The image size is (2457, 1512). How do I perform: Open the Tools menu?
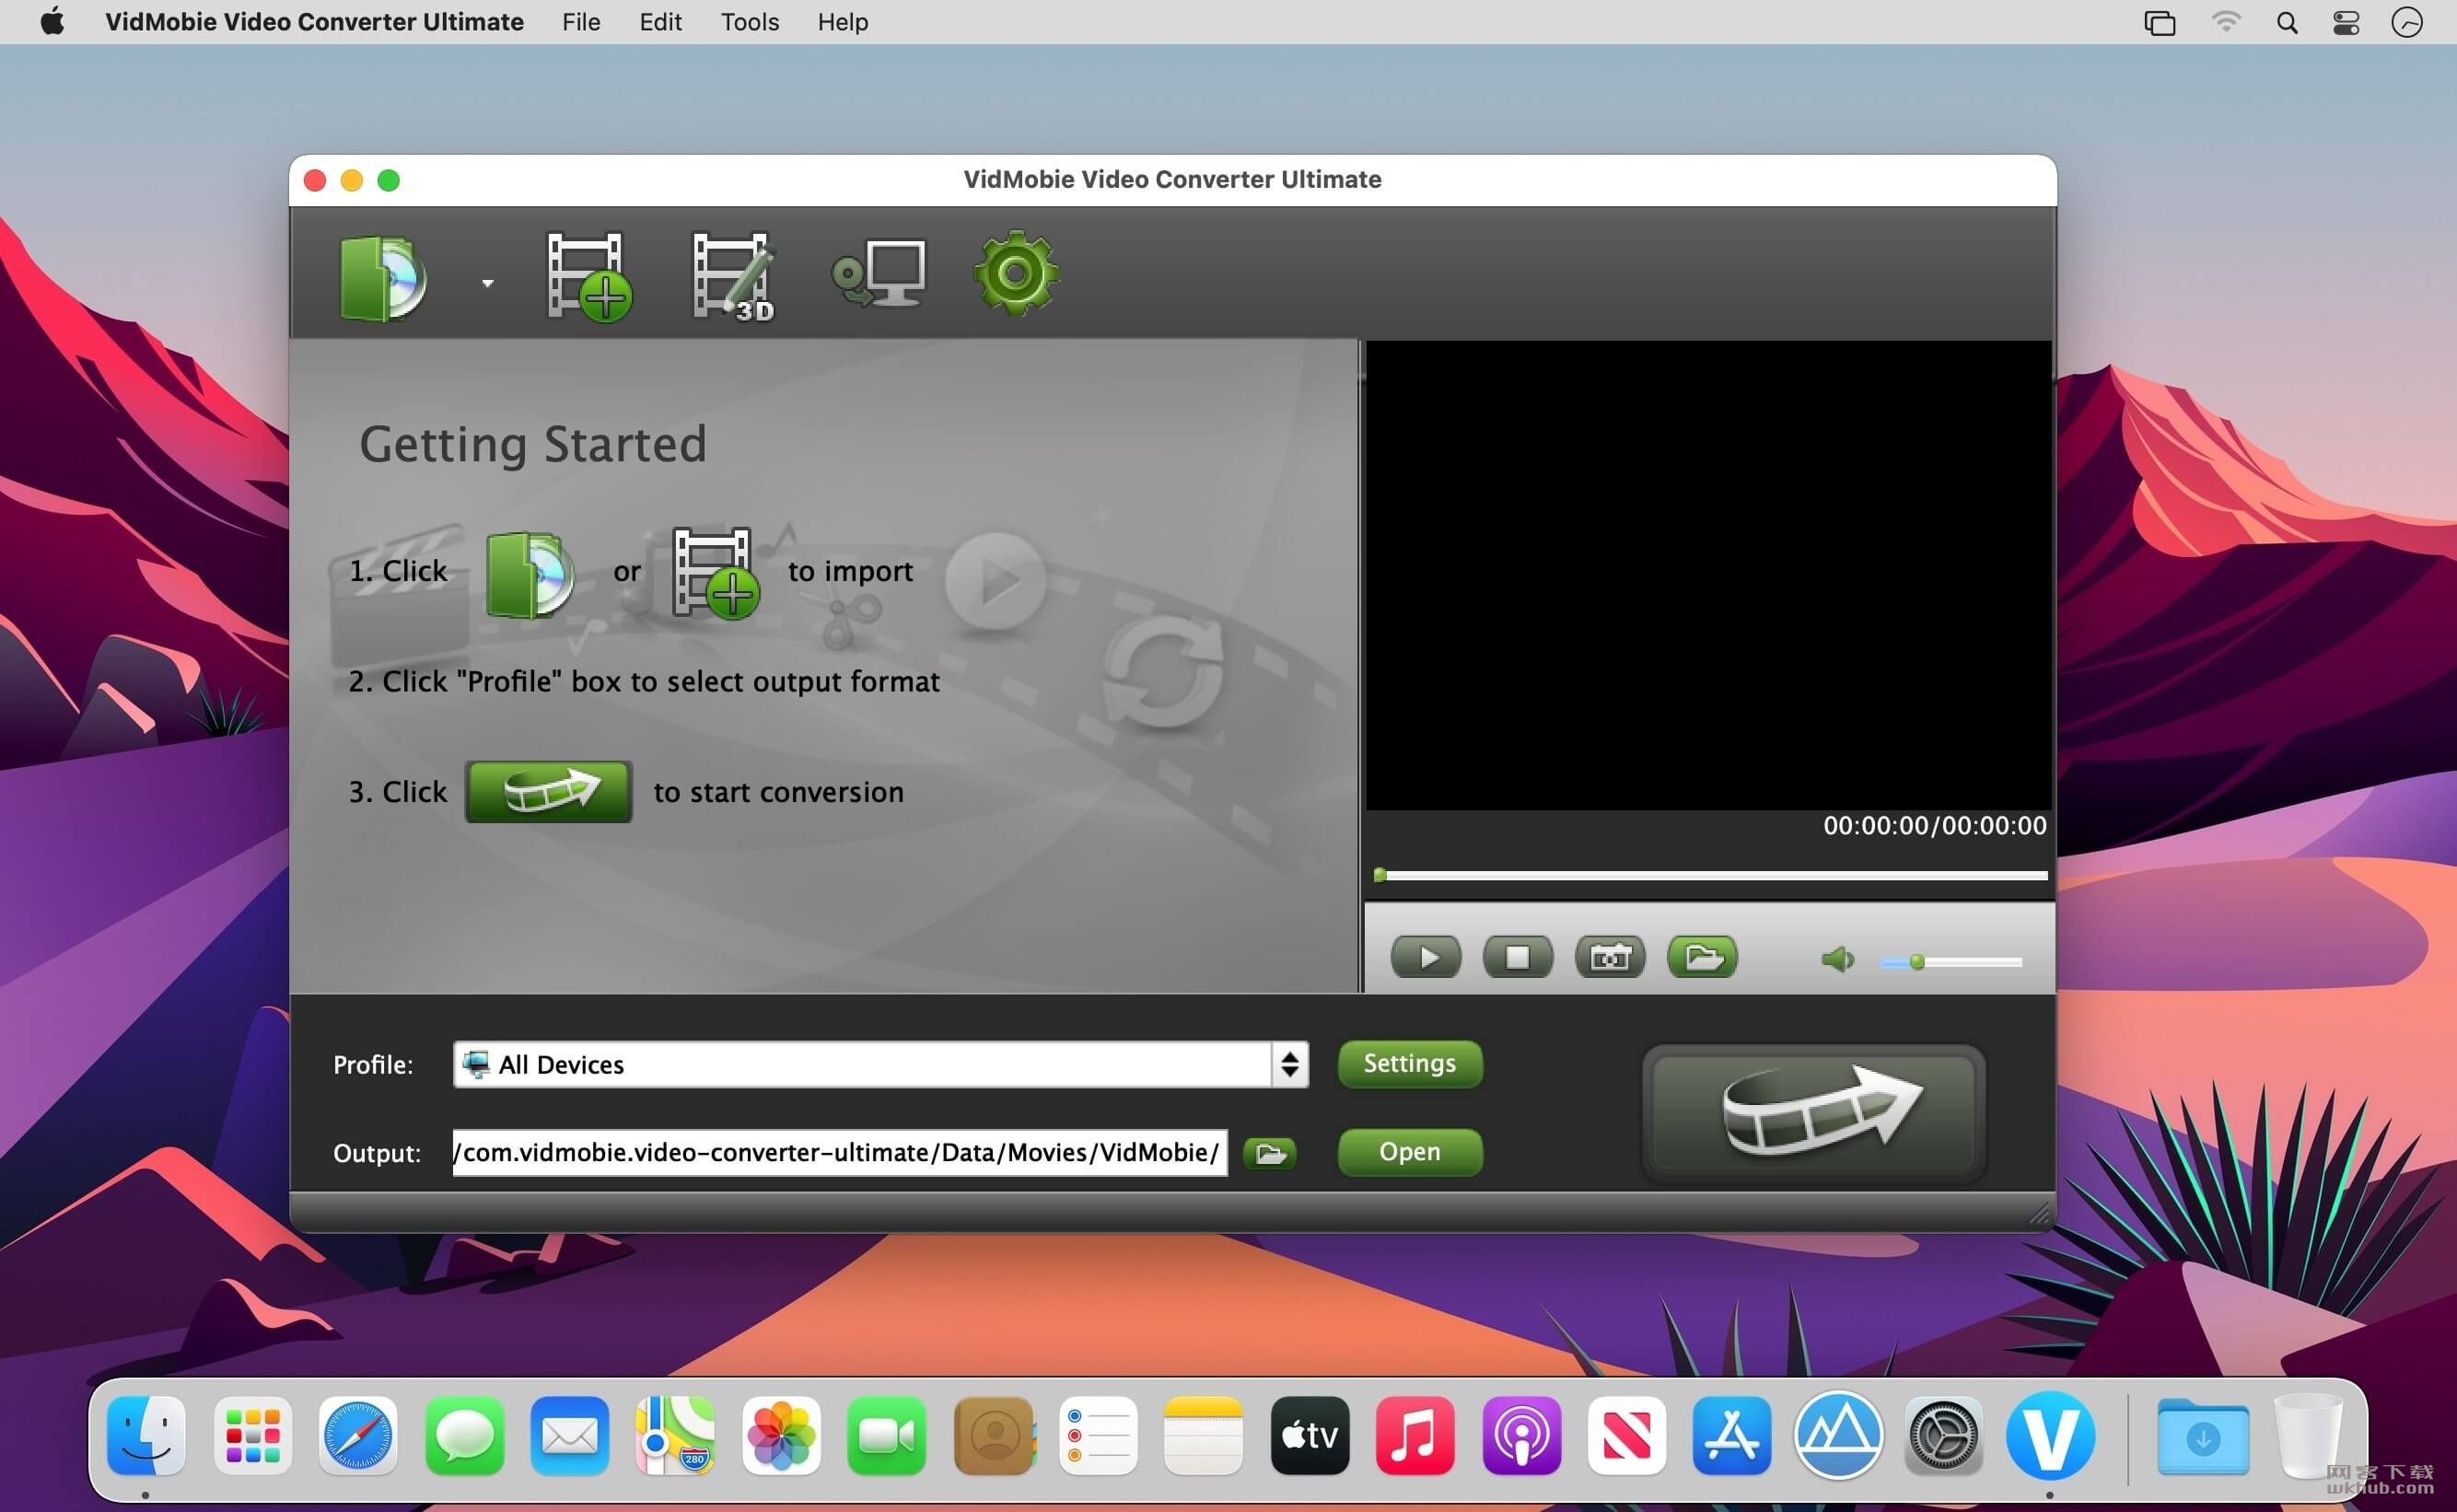(x=749, y=22)
